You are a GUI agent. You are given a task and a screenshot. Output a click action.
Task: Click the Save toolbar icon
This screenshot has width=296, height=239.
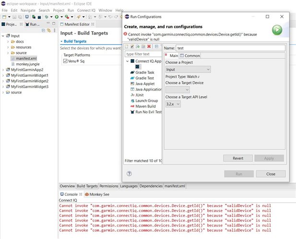[x=14, y=17]
